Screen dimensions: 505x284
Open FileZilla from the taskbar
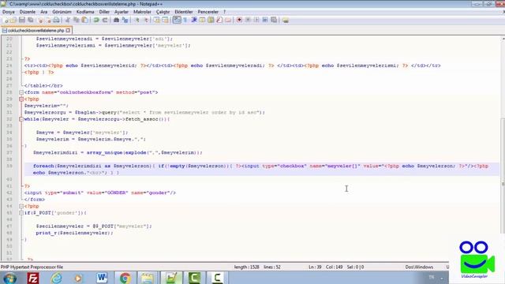pyautogui.click(x=33, y=278)
